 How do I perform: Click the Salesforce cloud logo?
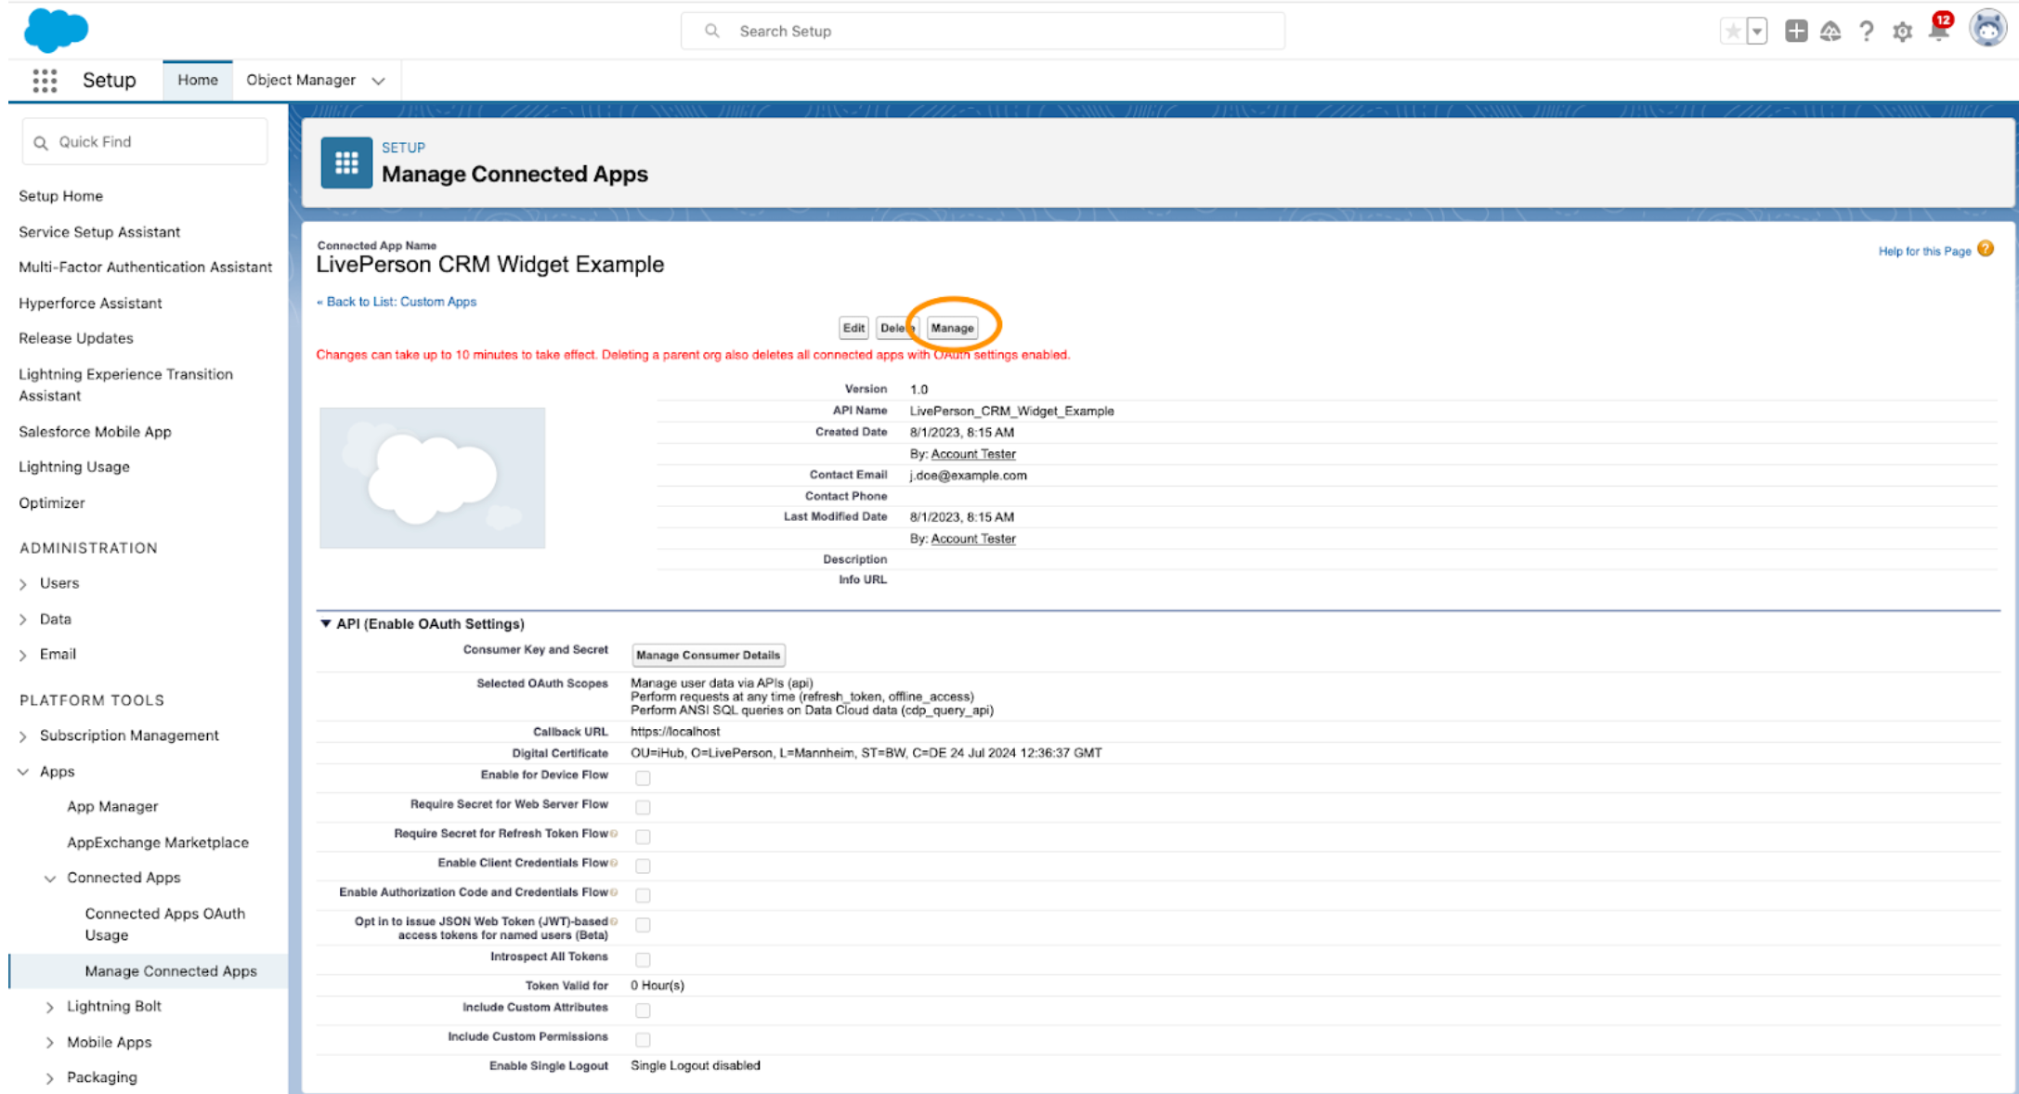56,29
